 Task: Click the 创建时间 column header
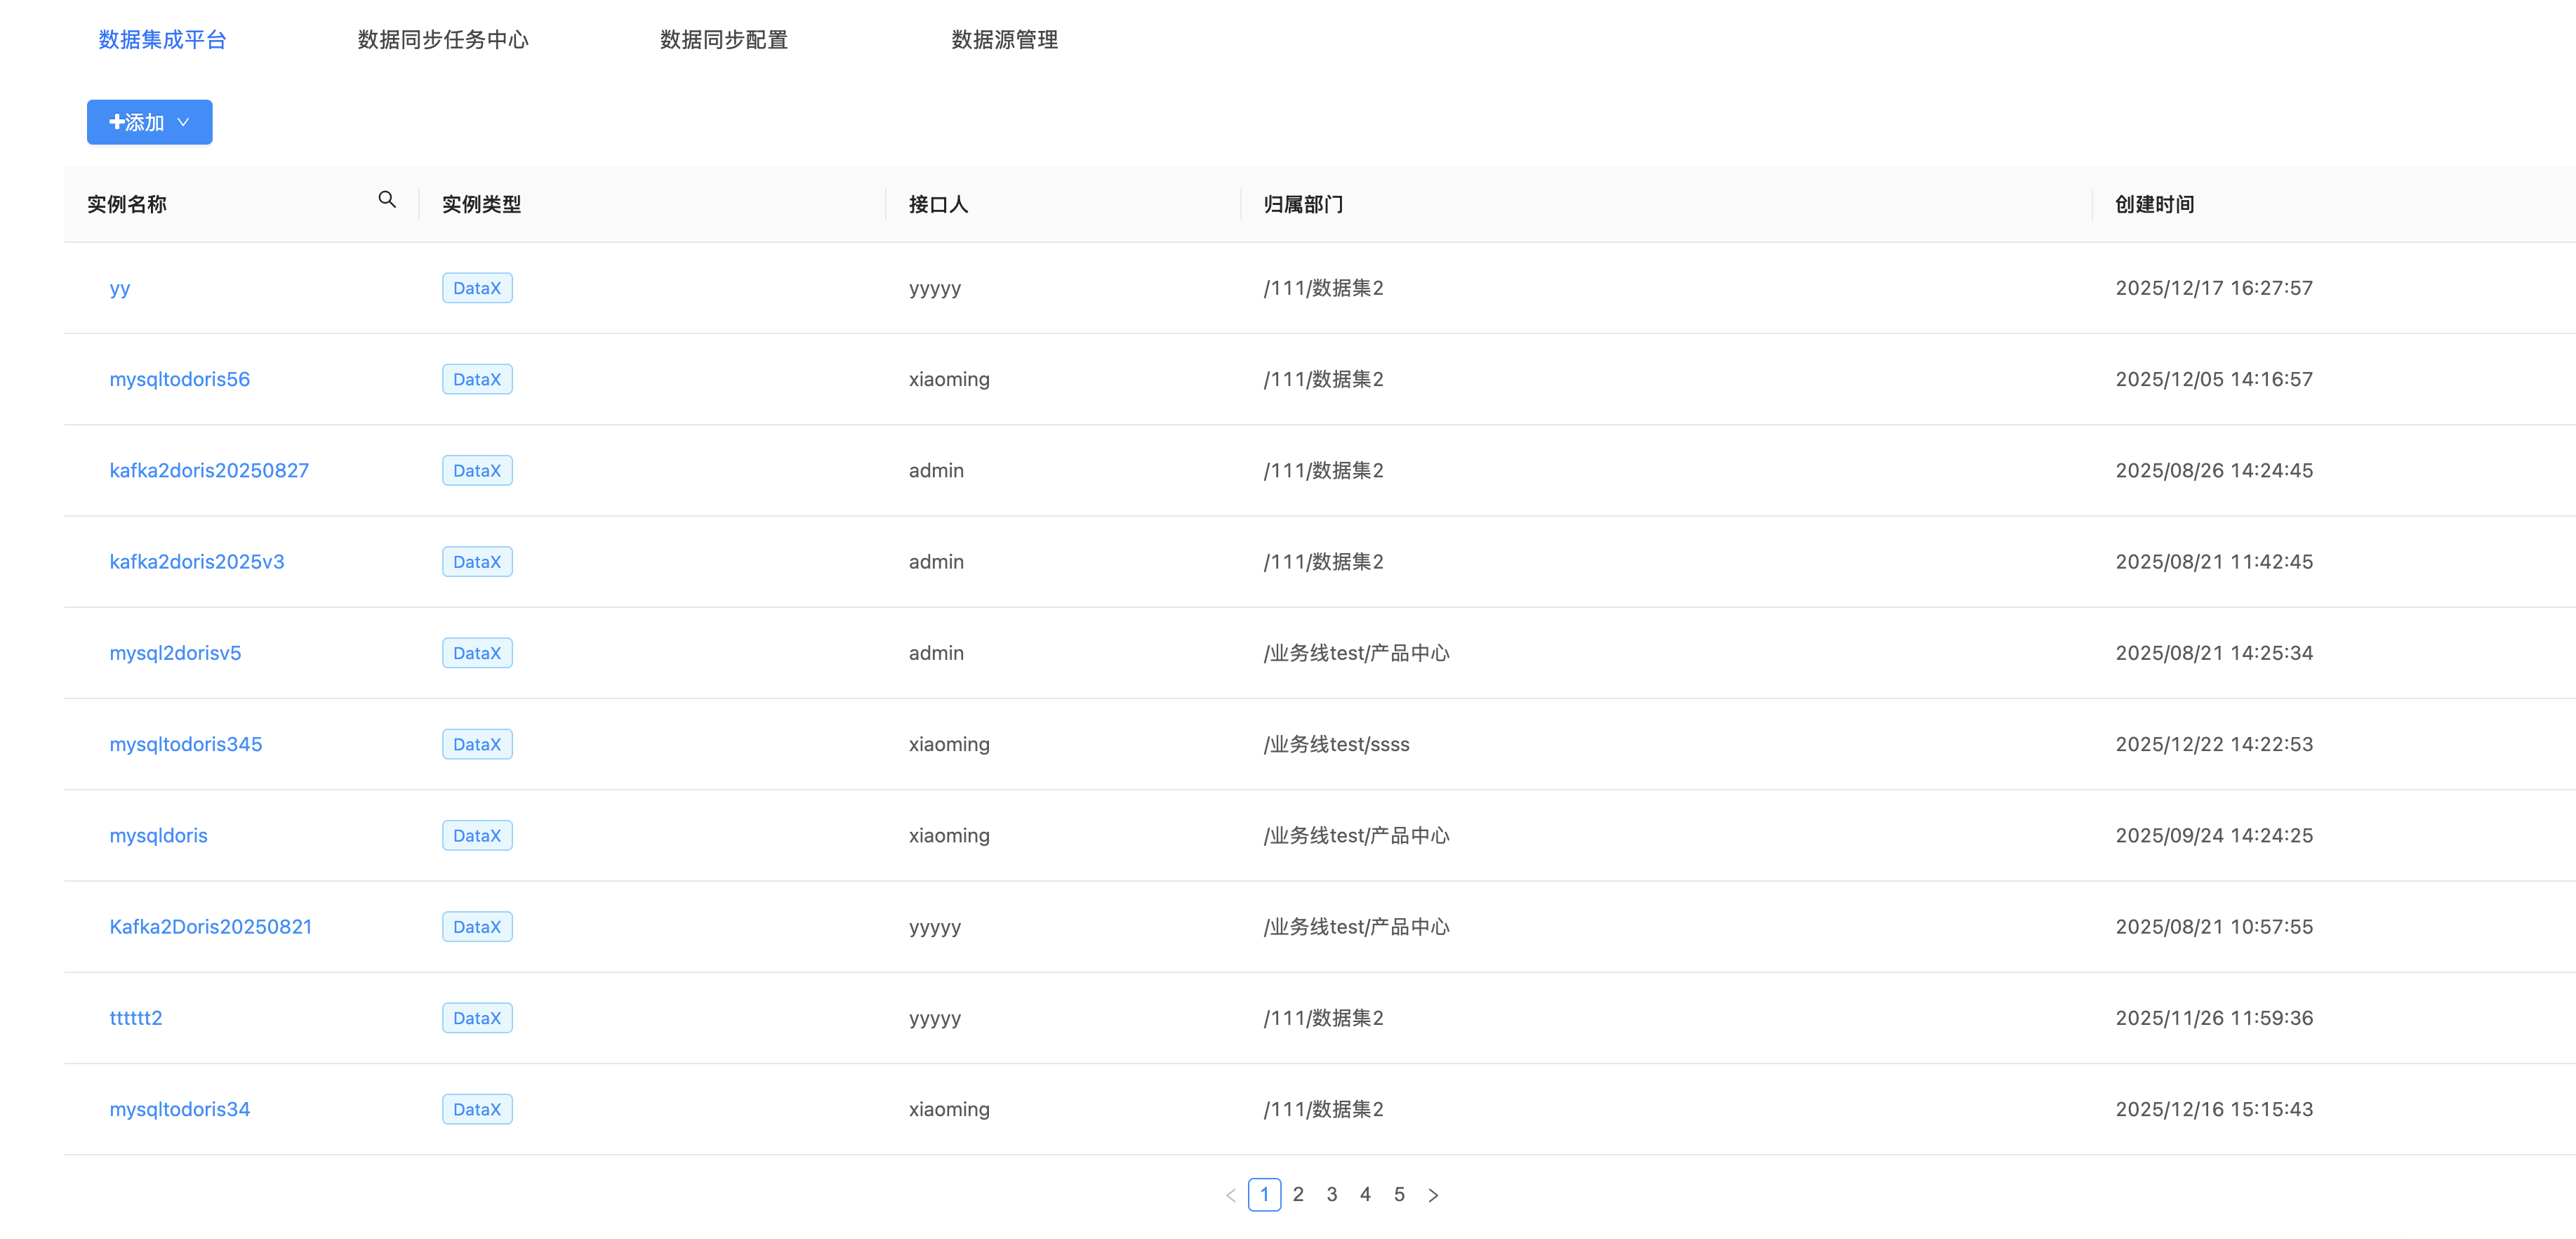pos(2154,204)
